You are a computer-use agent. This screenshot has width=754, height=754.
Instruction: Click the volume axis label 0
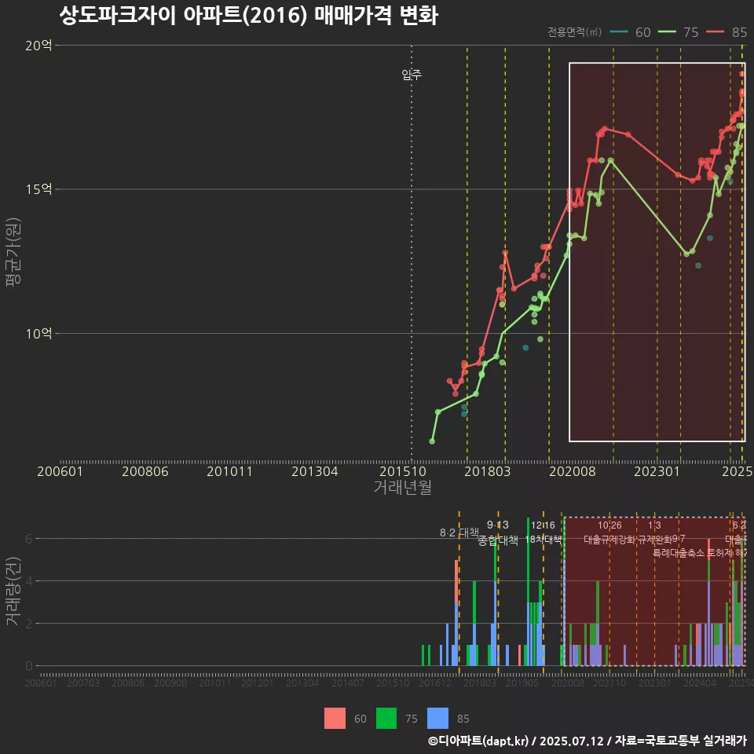click(29, 666)
